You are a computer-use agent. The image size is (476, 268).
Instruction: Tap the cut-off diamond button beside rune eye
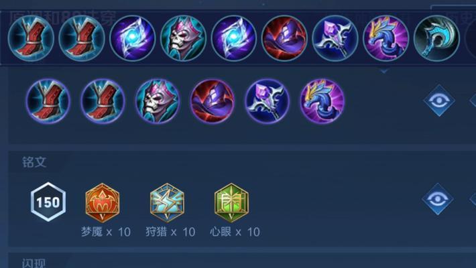pyautogui.click(x=473, y=200)
